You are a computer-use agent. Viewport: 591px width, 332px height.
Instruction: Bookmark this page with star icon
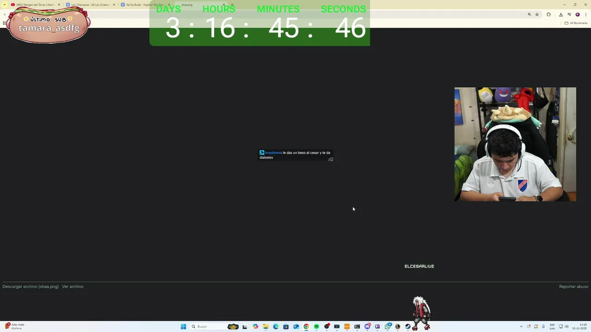(537, 14)
